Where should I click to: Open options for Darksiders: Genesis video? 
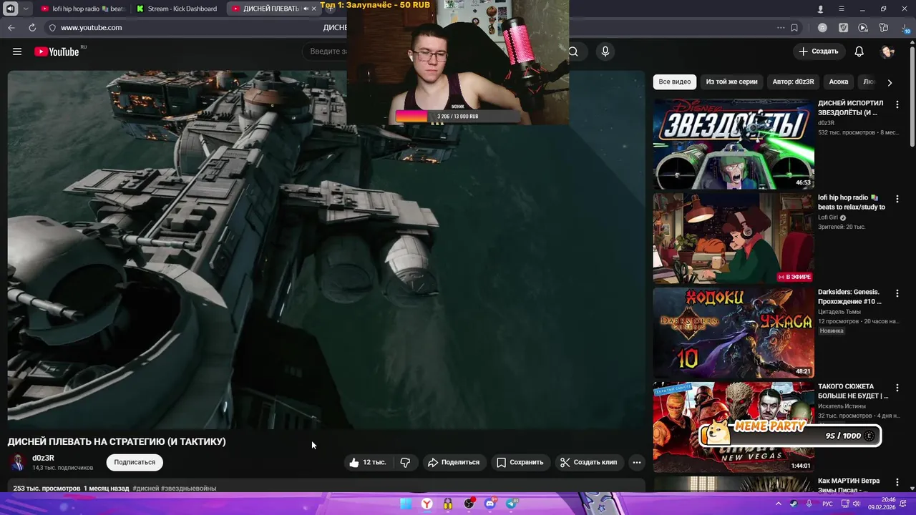(897, 293)
